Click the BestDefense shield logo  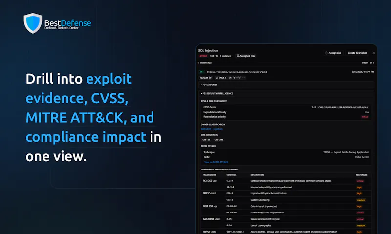(x=33, y=23)
